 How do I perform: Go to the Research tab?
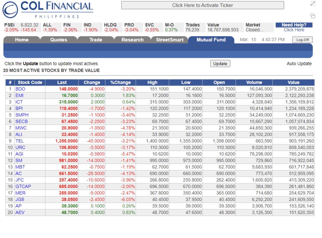click(132, 40)
